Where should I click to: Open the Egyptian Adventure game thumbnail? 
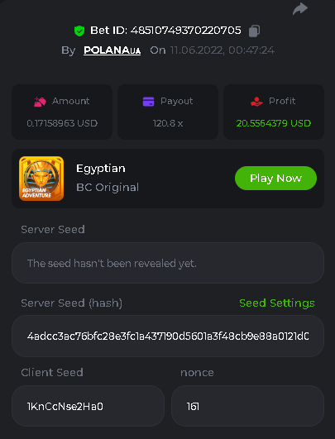coord(41,179)
